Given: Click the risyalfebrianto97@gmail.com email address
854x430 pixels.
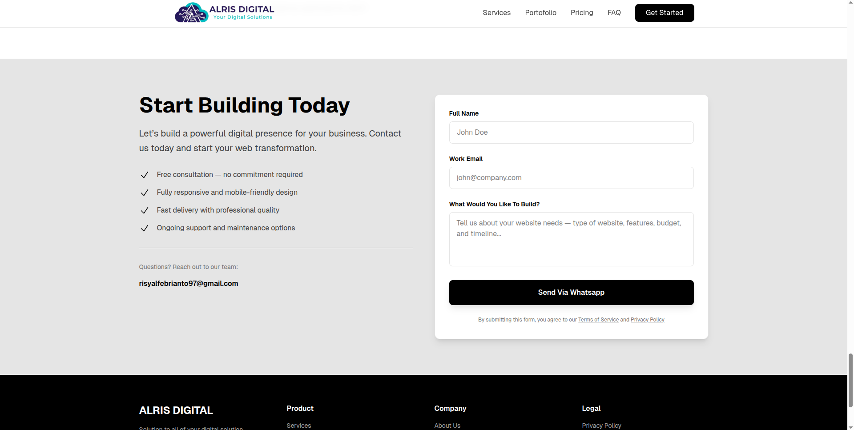Looking at the screenshot, I should point(189,284).
